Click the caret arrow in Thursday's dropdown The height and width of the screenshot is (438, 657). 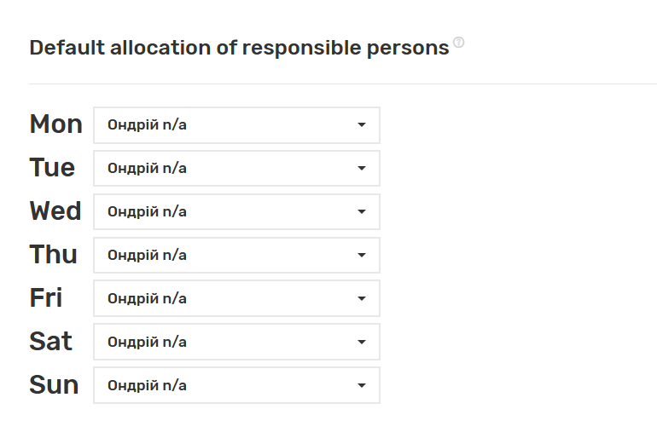coord(362,256)
